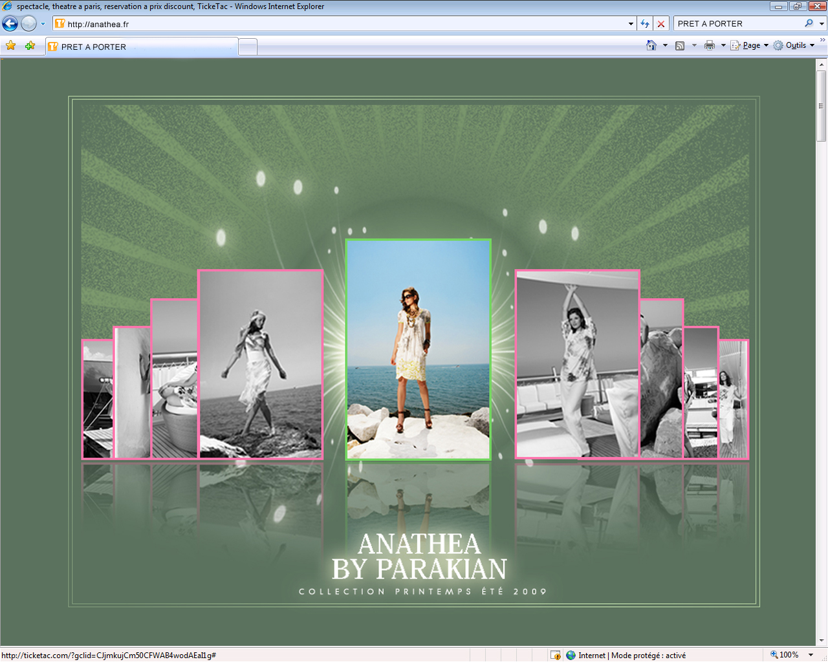828x662 pixels.
Task: Open a new blank tab
Action: (x=248, y=47)
